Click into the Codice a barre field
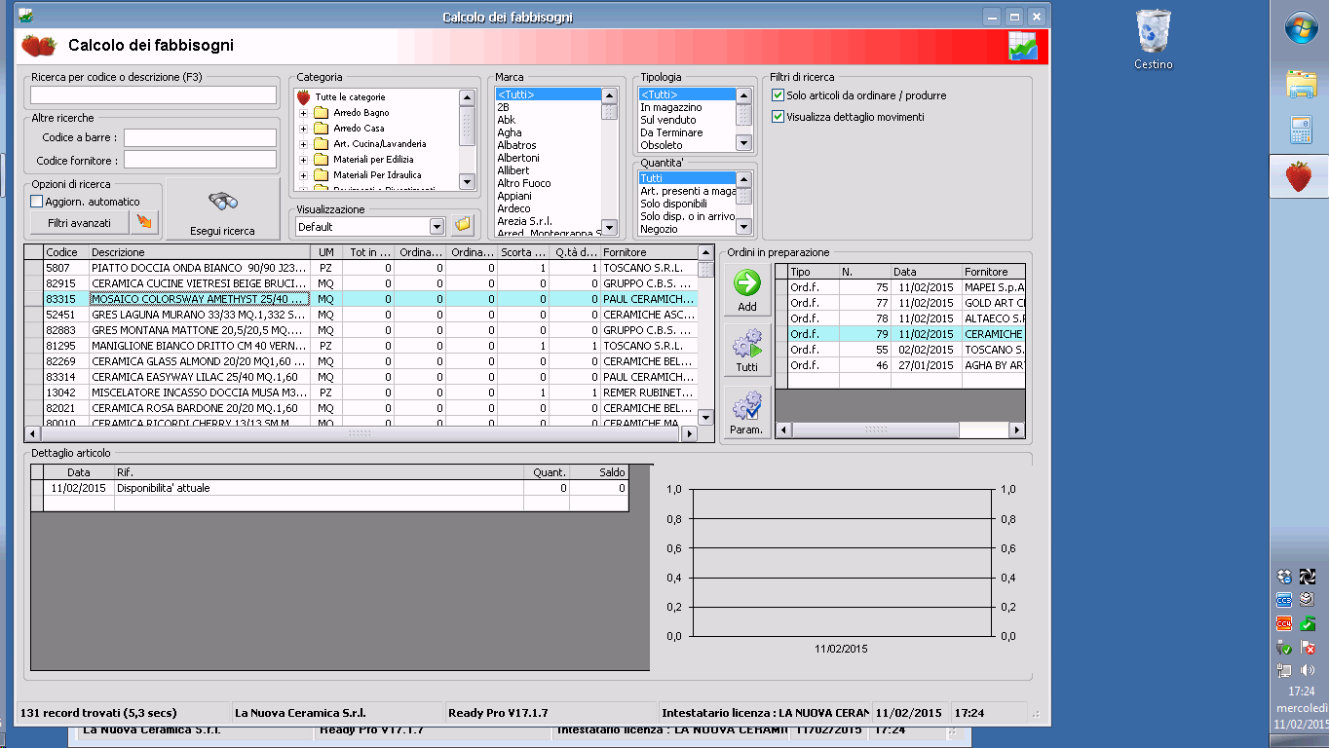The width and height of the screenshot is (1329, 748). pyautogui.click(x=201, y=138)
